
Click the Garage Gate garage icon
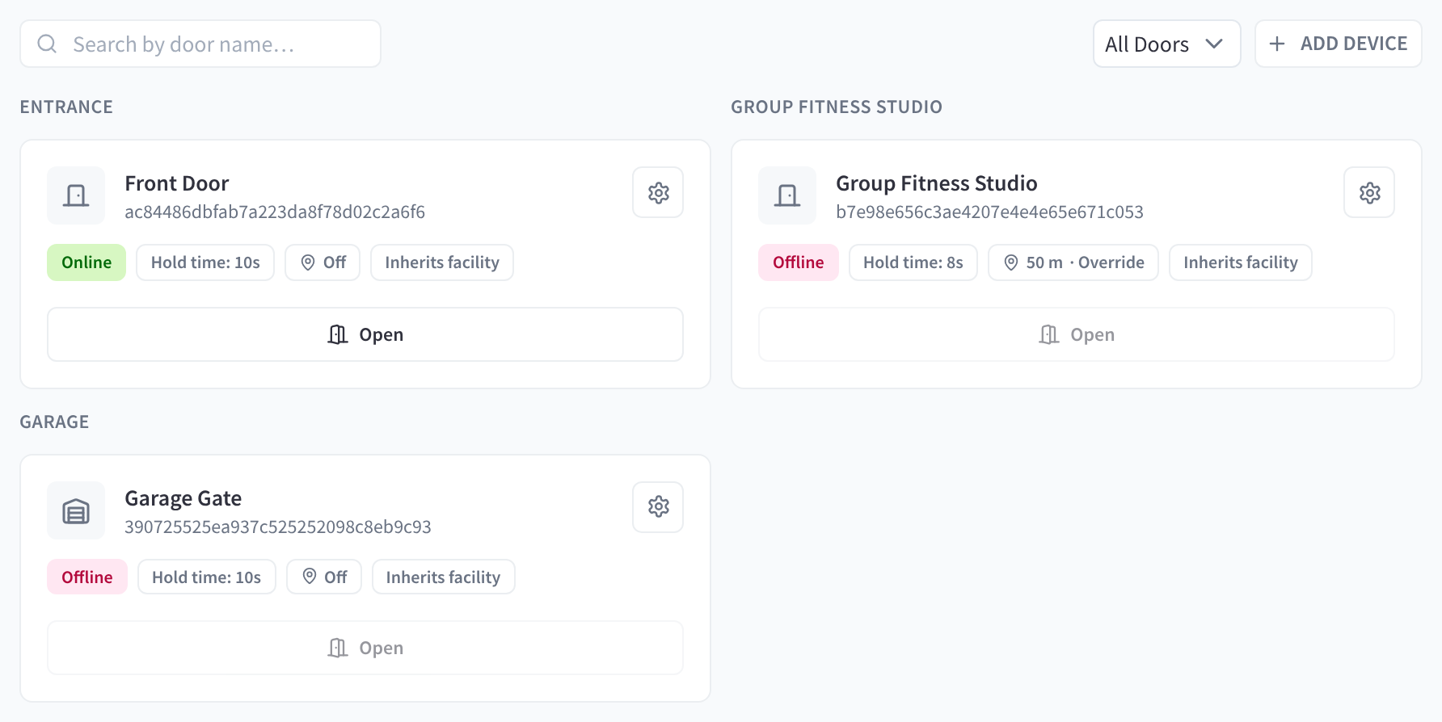76,510
